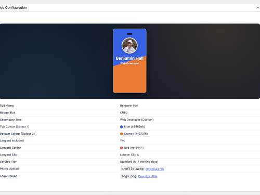The width and height of the screenshot is (260, 195).
Task: Click the red lanyard colour swatch
Action: (x=121, y=148)
